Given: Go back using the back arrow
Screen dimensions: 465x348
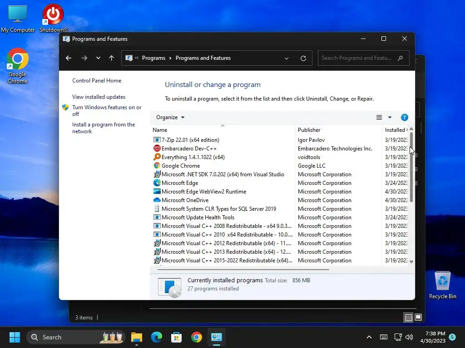Looking at the screenshot, I should [69, 58].
